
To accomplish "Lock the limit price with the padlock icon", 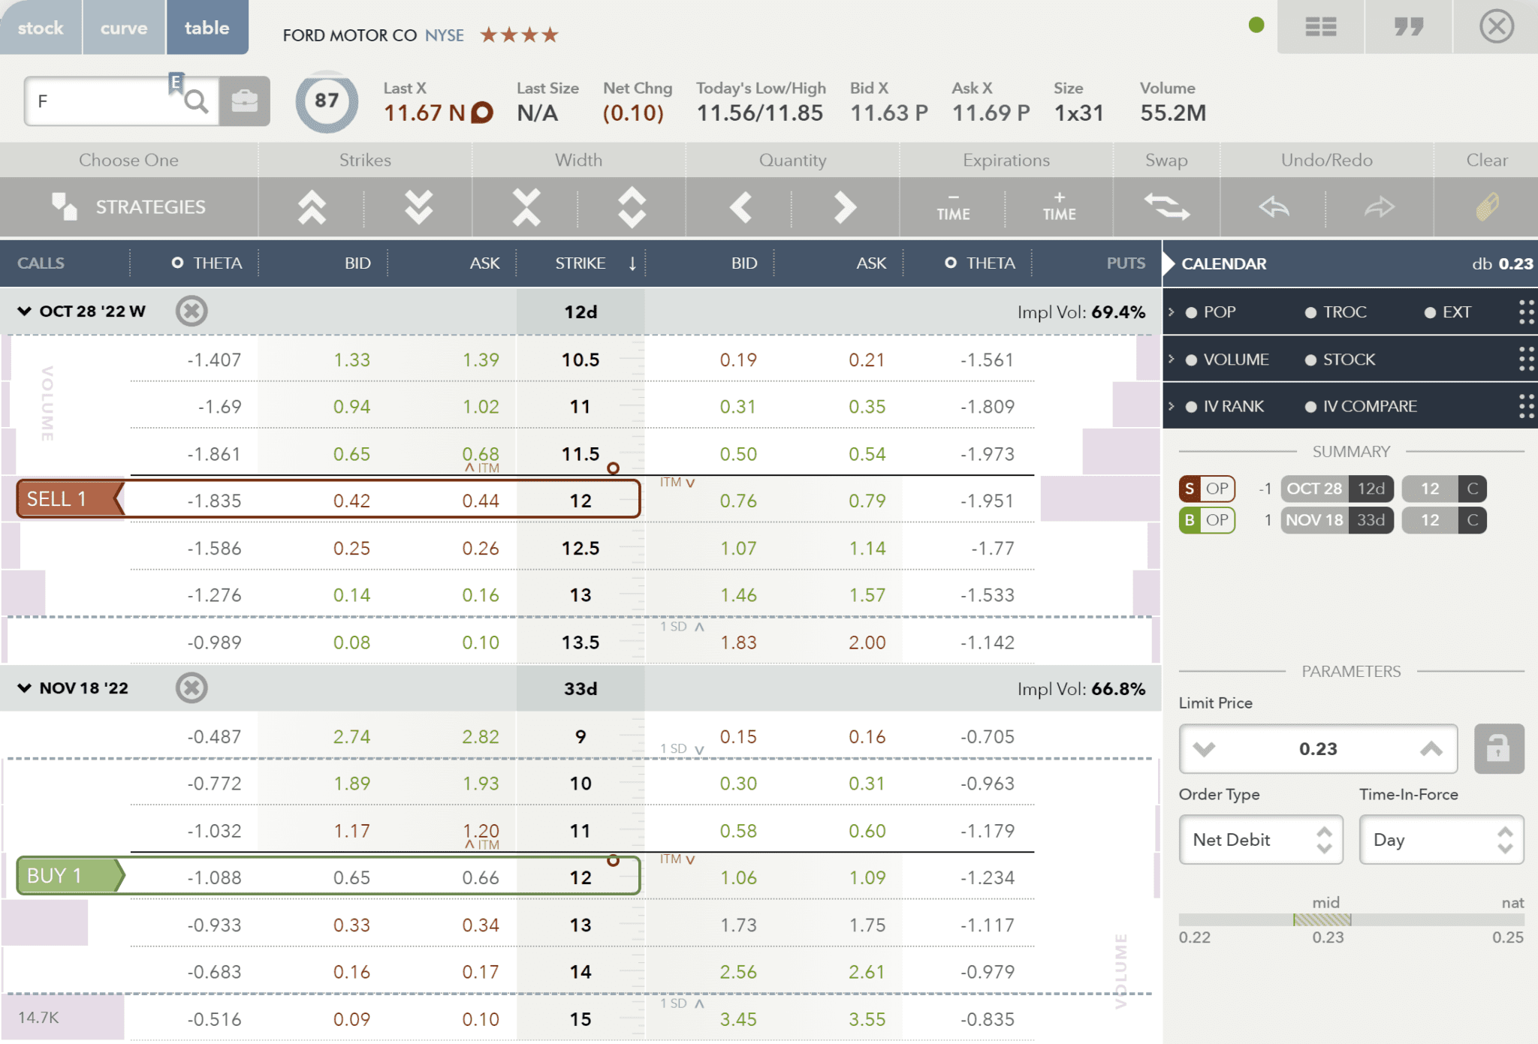I will tap(1498, 748).
